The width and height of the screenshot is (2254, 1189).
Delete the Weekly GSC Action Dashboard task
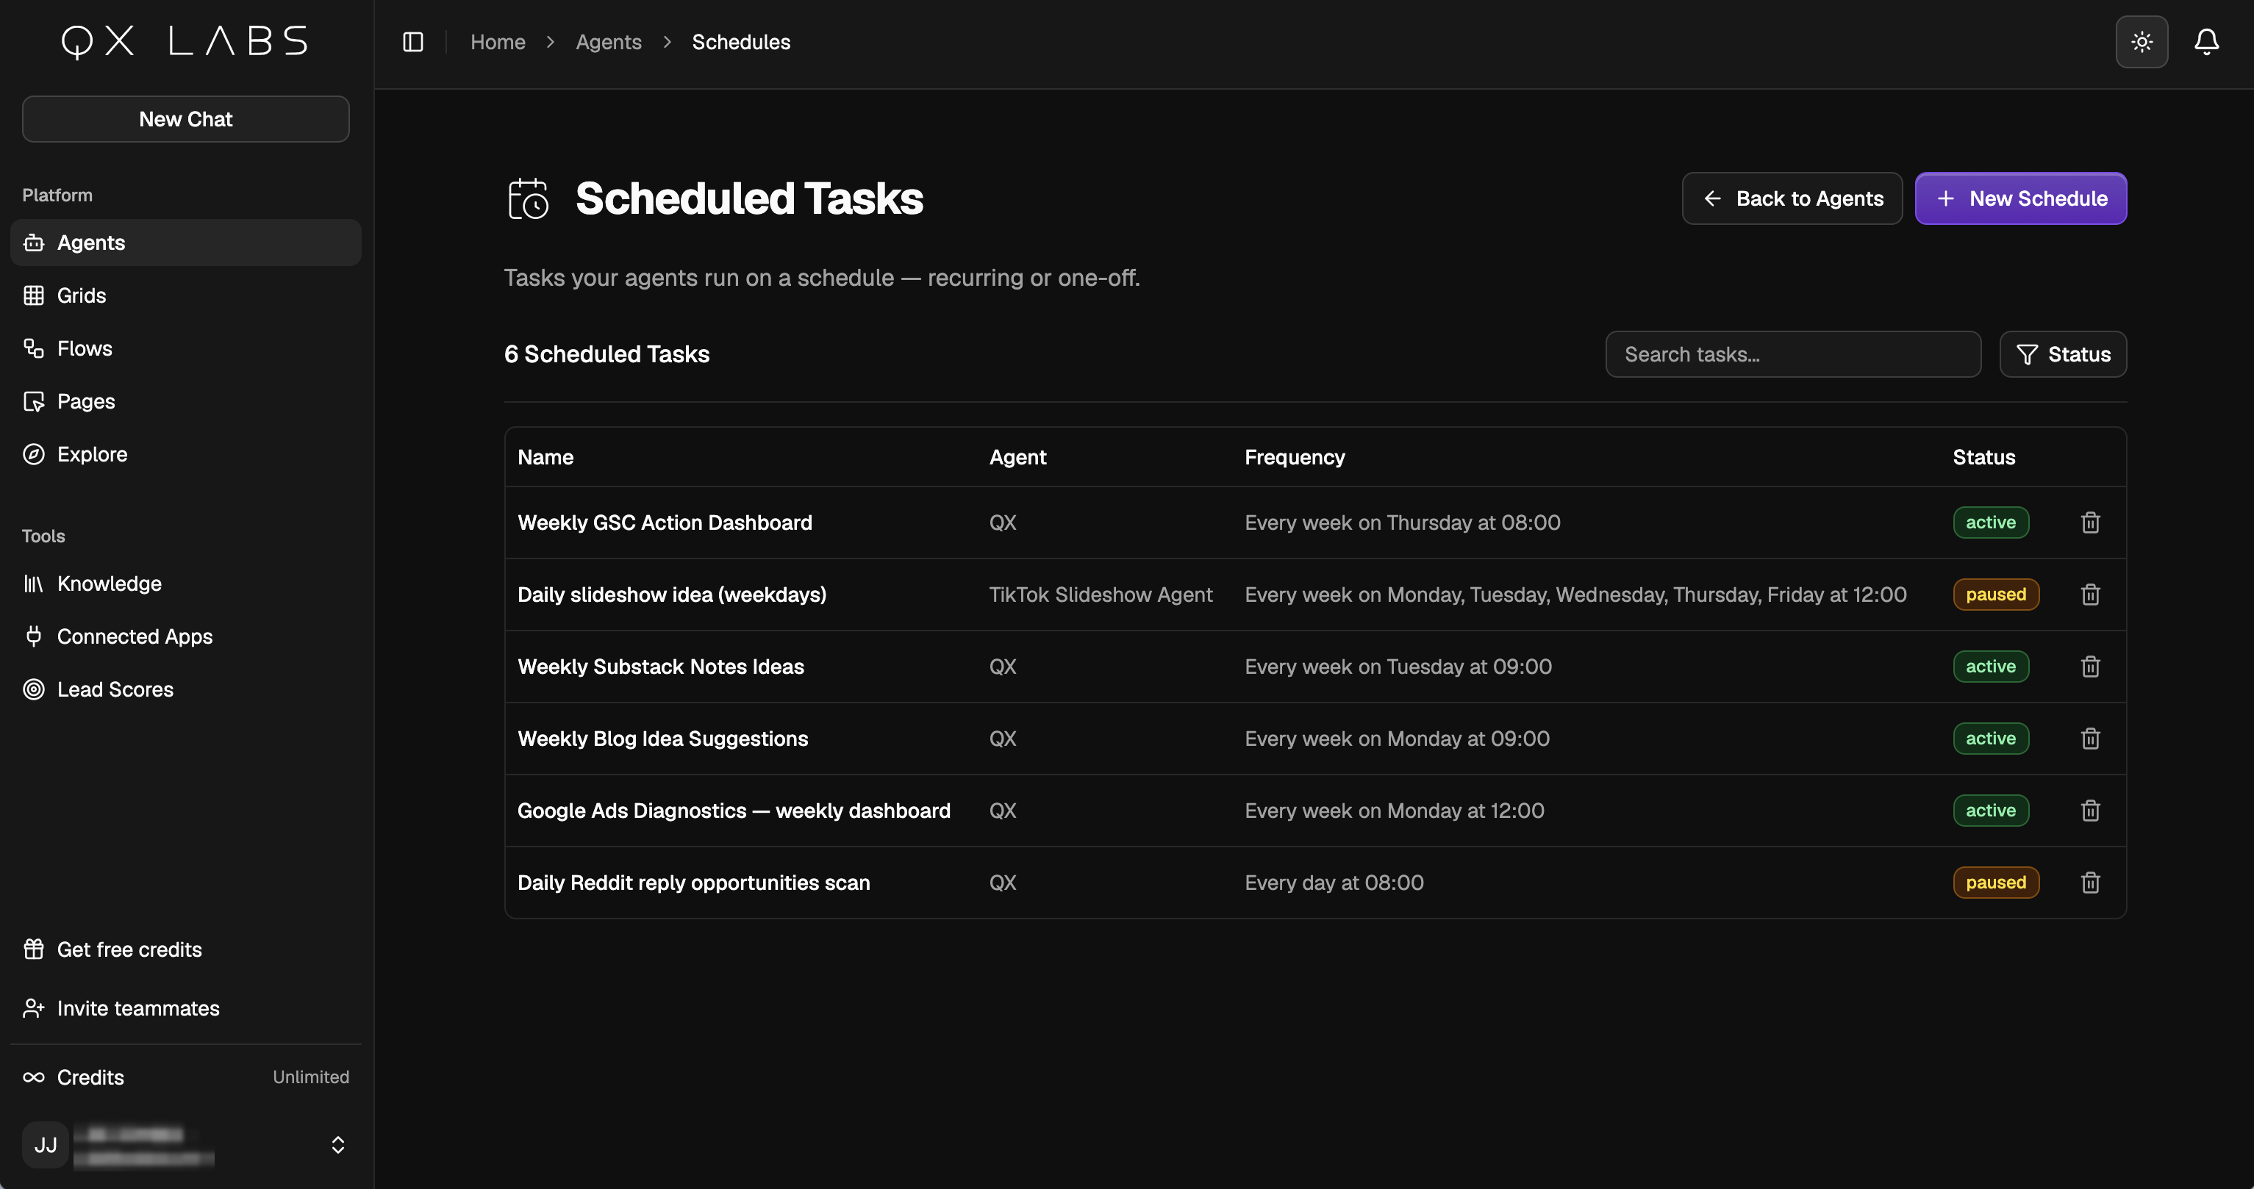pyautogui.click(x=2089, y=522)
